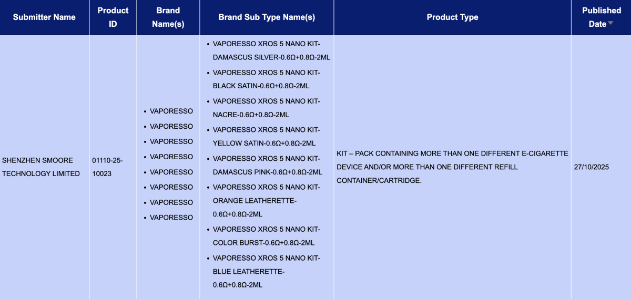
Task: Click the Published Date sort arrow icon
Action: click(610, 24)
